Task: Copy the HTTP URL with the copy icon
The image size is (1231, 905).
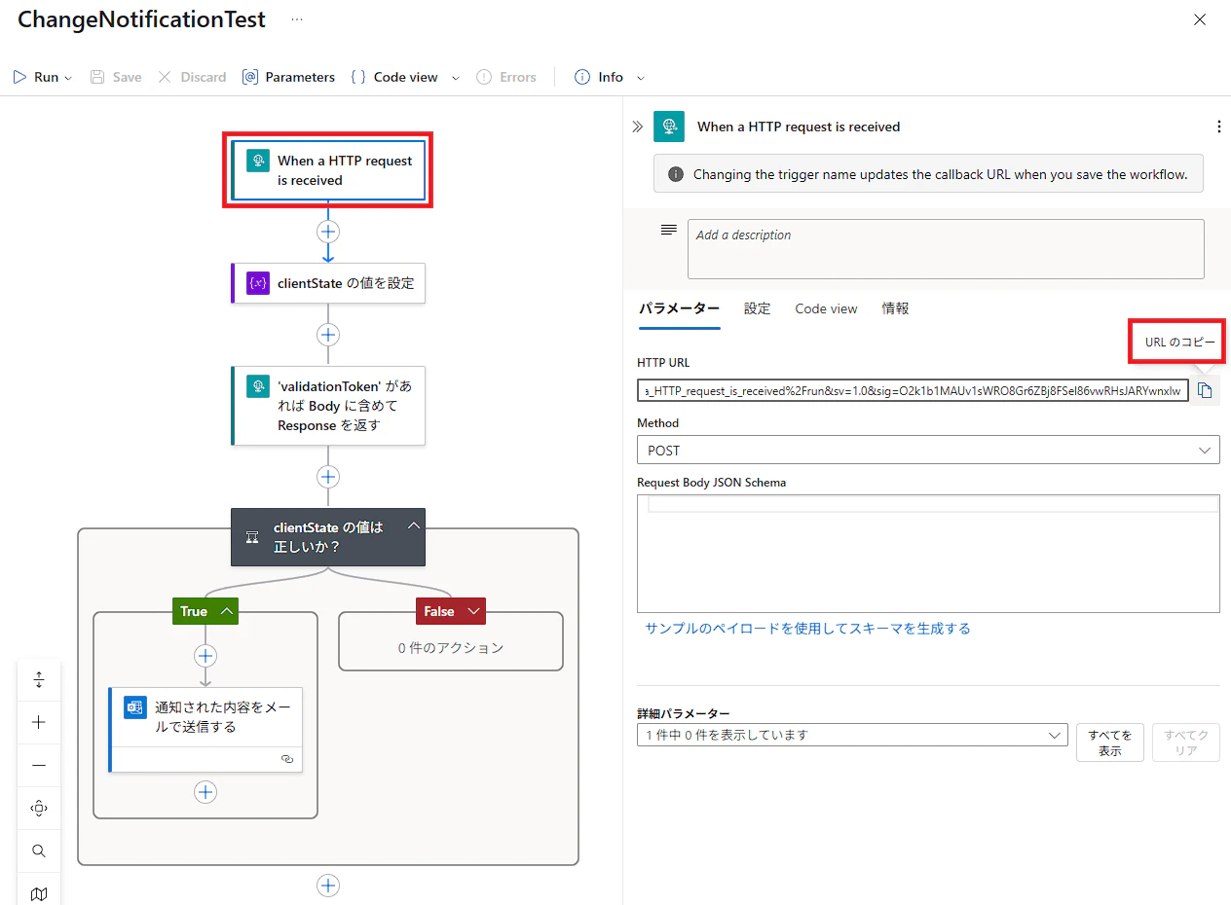Action: click(x=1205, y=391)
